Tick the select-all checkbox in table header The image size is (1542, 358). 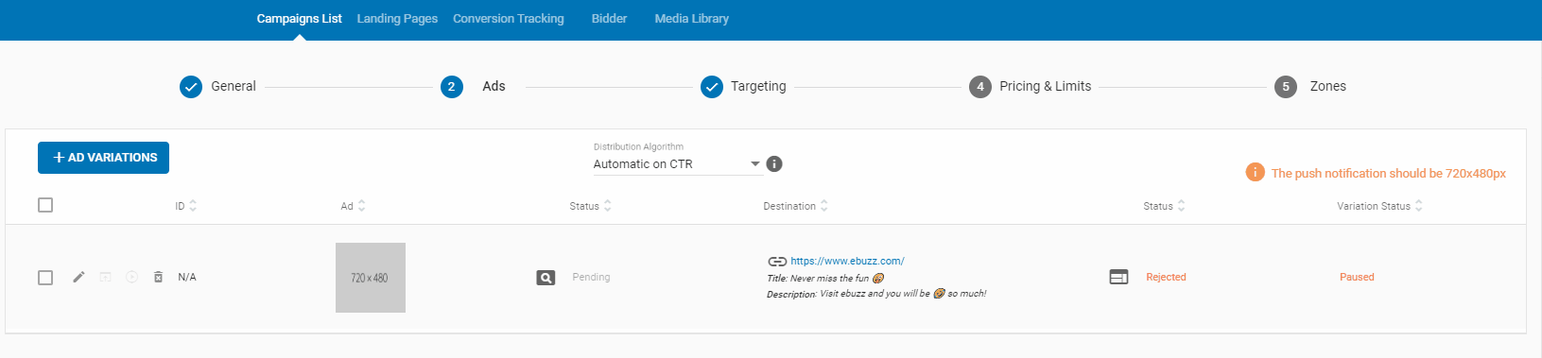(45, 205)
